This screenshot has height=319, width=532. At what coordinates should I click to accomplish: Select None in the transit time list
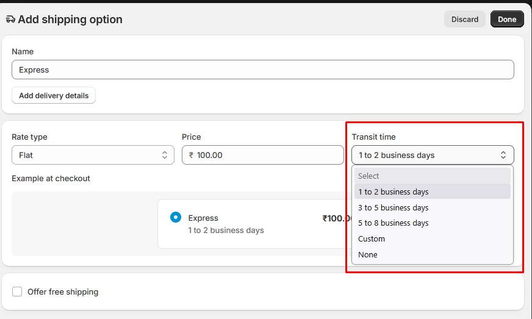[368, 255]
